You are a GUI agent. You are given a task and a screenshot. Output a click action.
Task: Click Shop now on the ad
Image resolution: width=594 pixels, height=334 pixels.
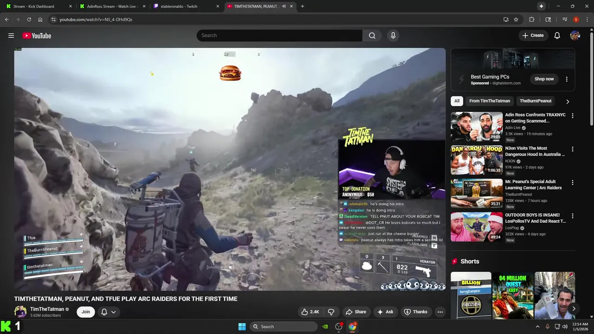click(544, 79)
